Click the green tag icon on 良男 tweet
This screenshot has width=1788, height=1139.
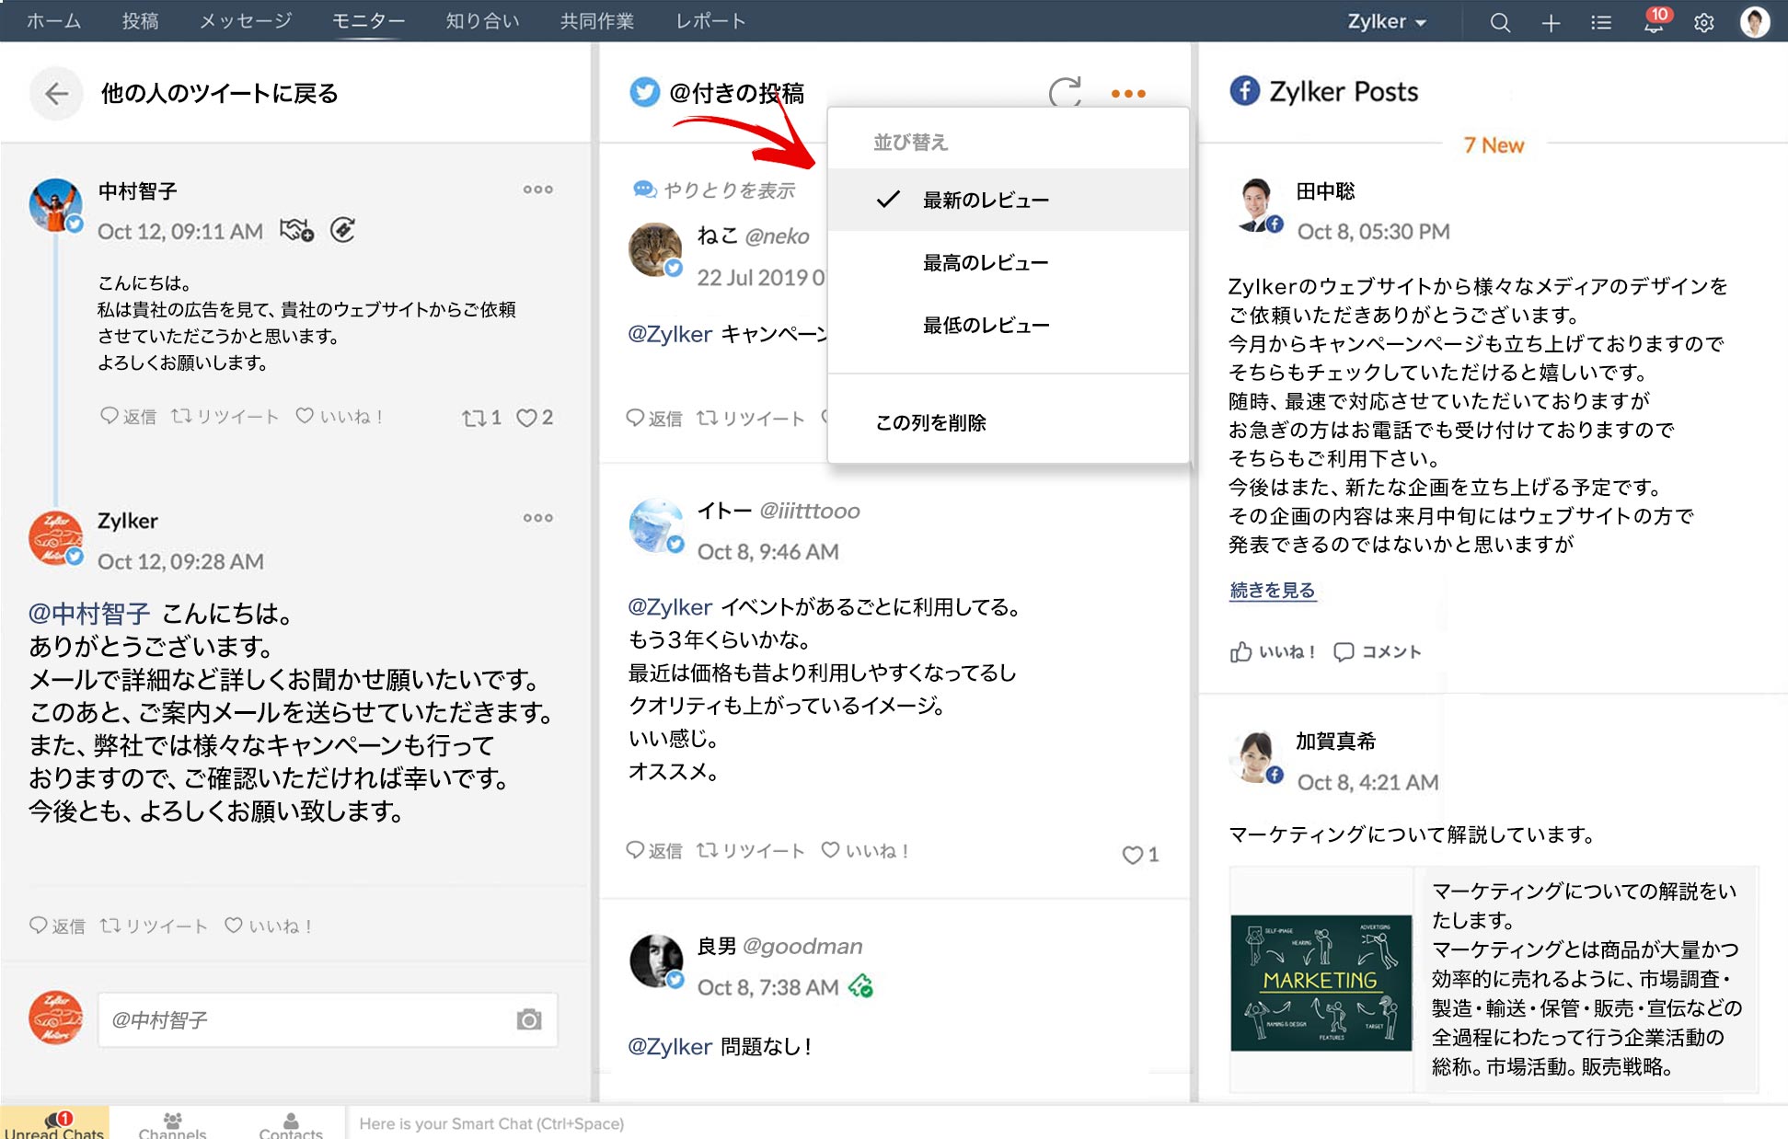pyautogui.click(x=860, y=986)
